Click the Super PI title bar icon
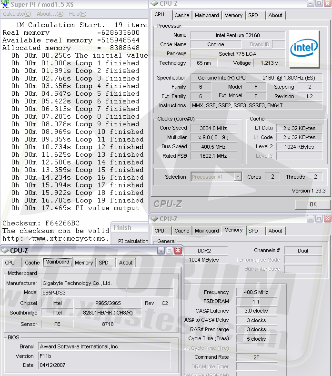This screenshot has height=376, width=332. click(x=5, y=4)
